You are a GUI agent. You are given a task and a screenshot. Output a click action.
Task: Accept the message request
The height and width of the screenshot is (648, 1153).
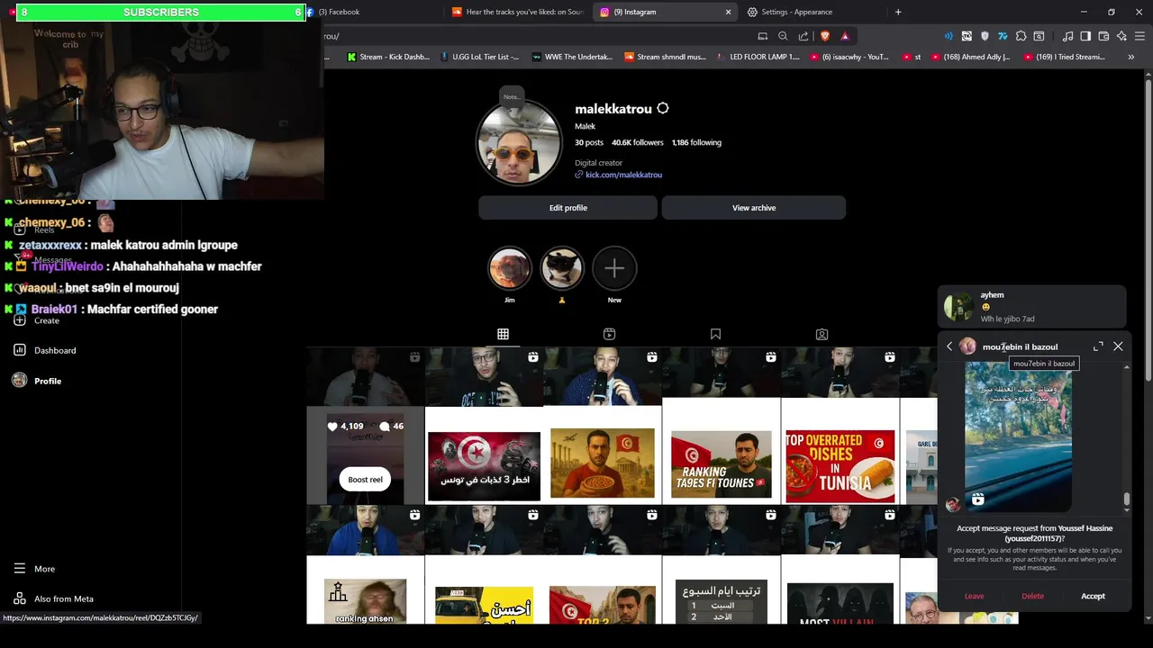pyautogui.click(x=1093, y=596)
